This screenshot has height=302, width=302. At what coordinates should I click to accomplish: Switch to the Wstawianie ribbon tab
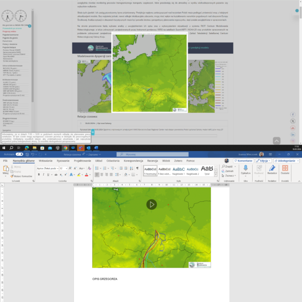tap(45, 161)
